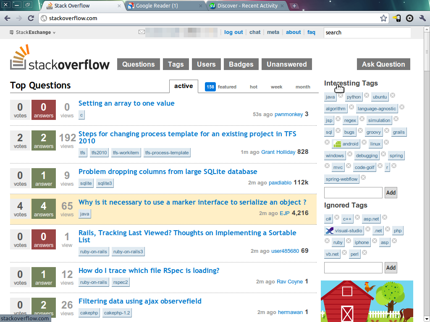Bookmark page with the star icon
430x322 pixels.
pos(383,18)
